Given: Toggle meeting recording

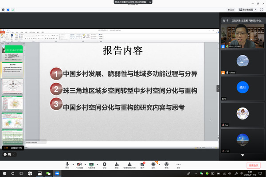Looking at the screenshot, I should [154, 164].
